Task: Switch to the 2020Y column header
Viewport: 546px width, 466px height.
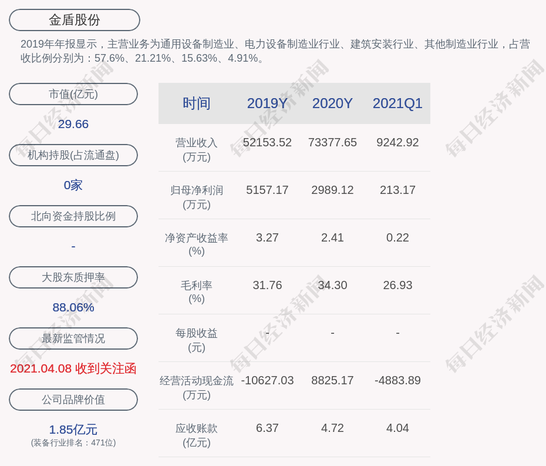Action: click(332, 103)
